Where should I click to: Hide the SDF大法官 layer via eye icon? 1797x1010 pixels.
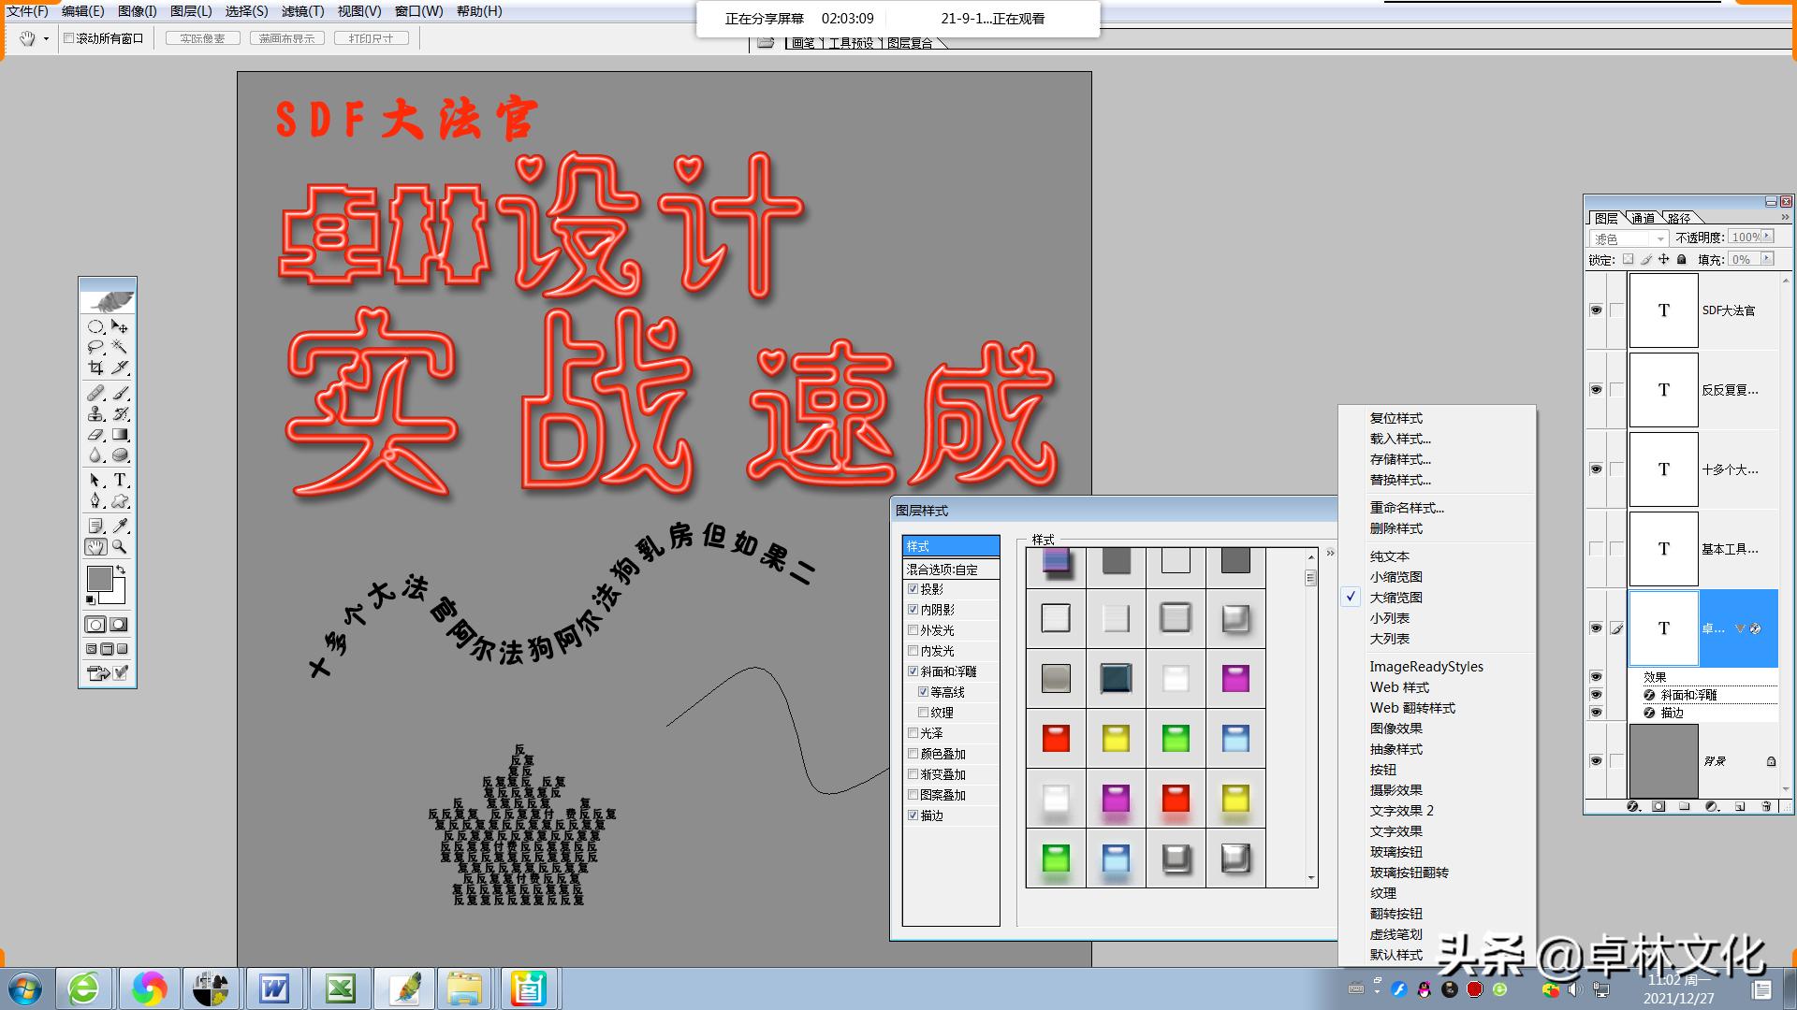pos(1596,310)
